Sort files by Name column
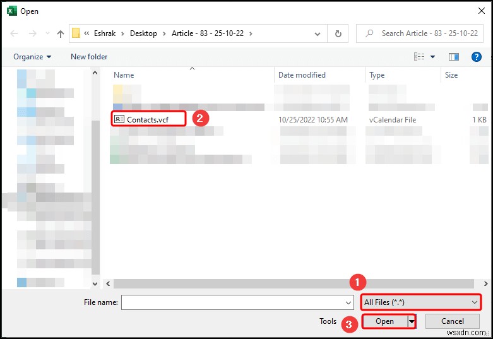 [124, 75]
